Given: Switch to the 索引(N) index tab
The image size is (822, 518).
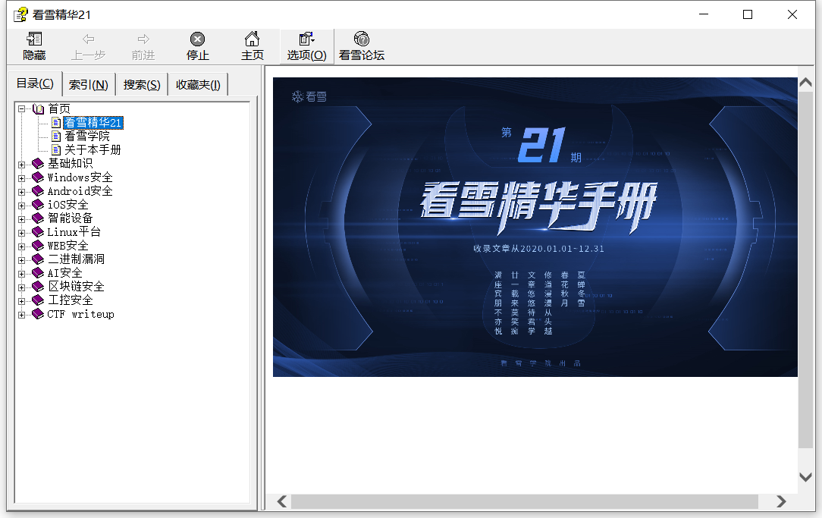Looking at the screenshot, I should (89, 84).
